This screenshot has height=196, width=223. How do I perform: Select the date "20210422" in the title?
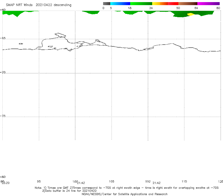click(44, 5)
